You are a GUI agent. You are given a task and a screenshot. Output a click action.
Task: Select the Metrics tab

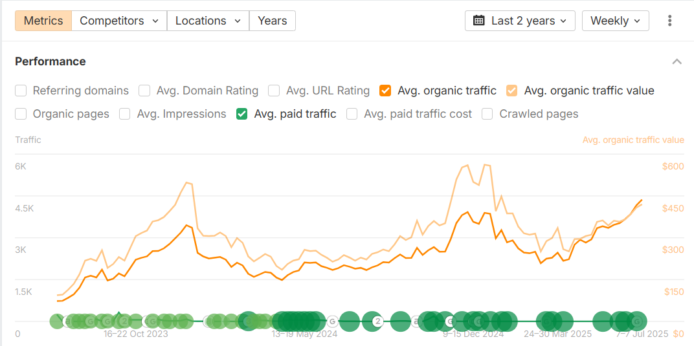click(43, 21)
